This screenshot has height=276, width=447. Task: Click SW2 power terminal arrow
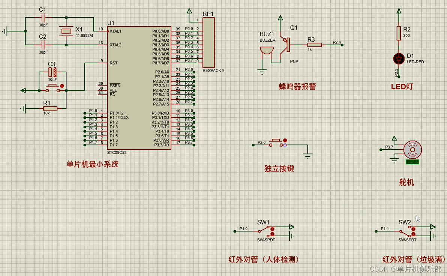(433, 227)
